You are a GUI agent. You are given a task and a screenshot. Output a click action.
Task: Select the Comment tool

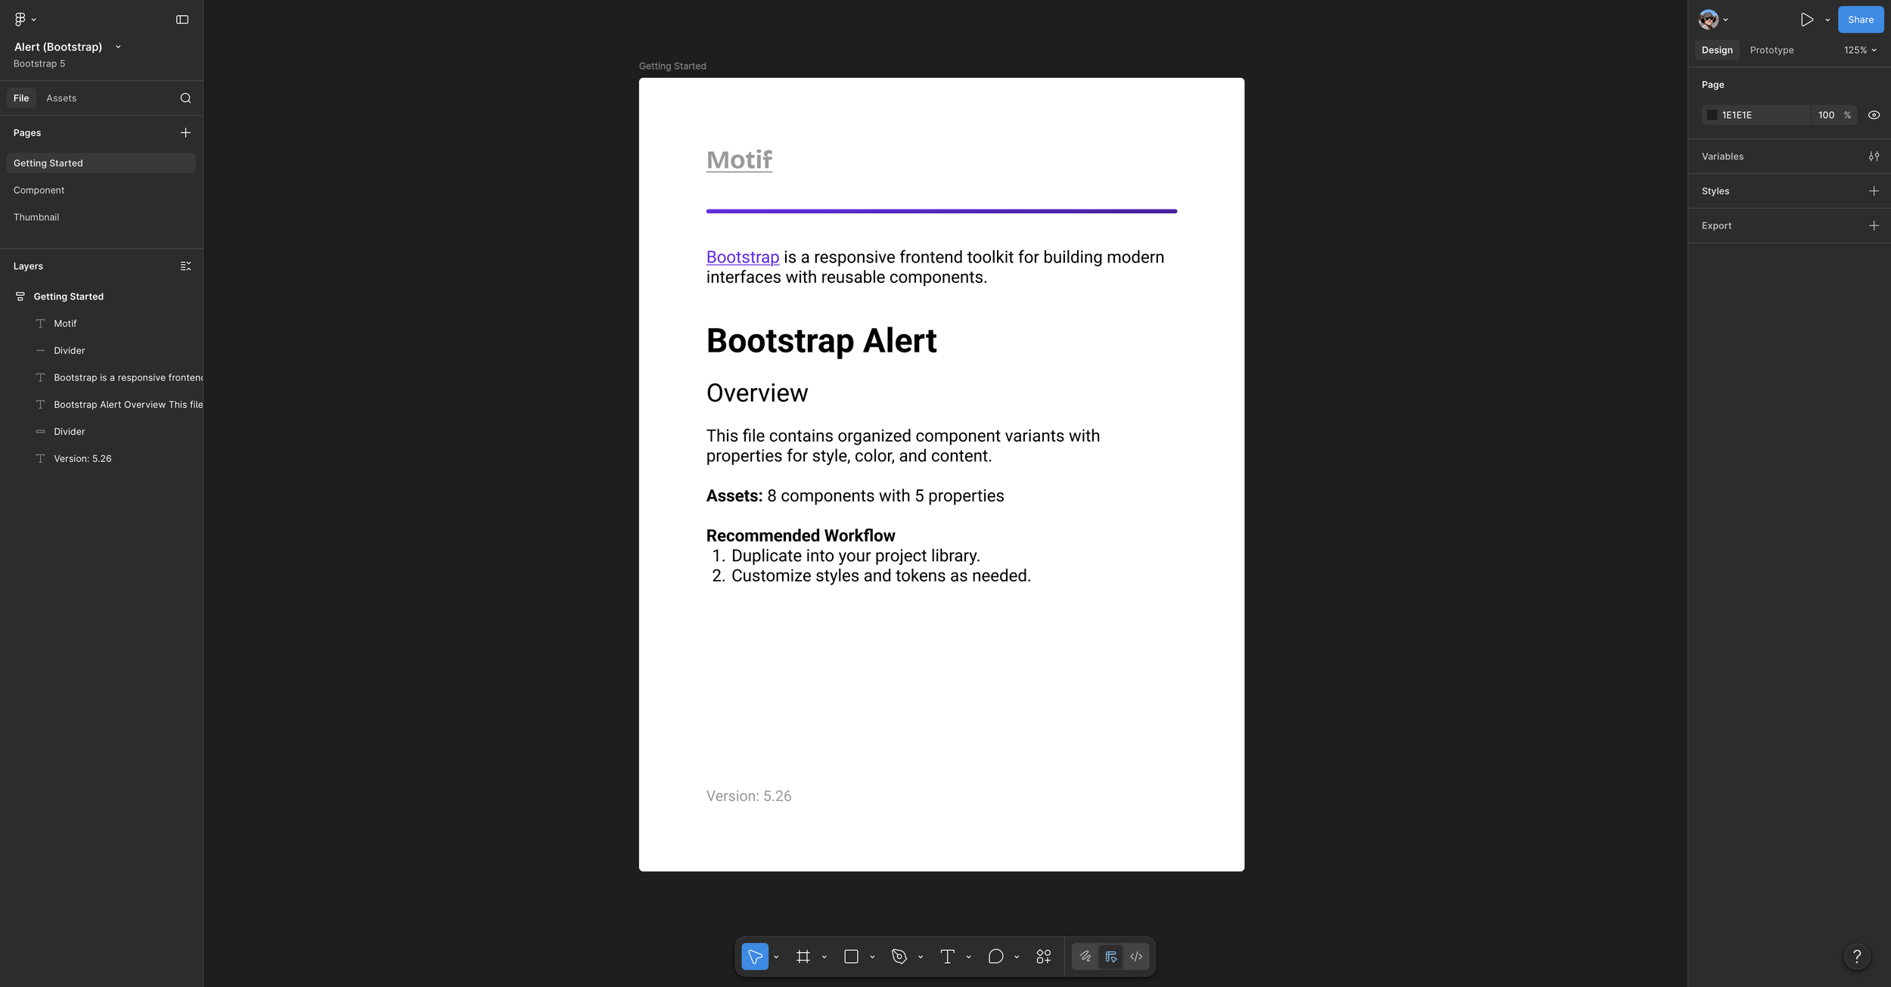pos(995,957)
